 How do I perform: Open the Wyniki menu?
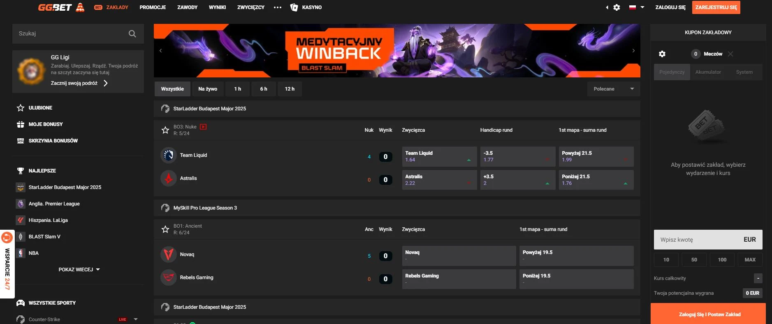[218, 7]
